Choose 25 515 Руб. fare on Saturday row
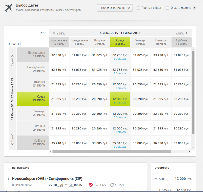The image size is (203, 192). [x=120, y=143]
